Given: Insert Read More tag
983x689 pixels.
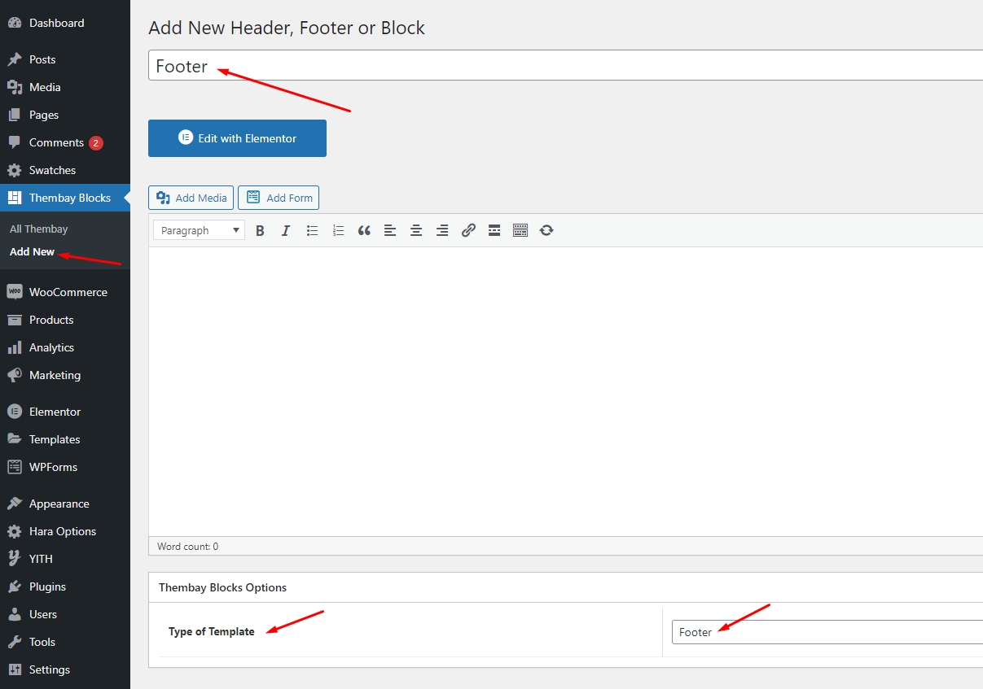Looking at the screenshot, I should [494, 231].
